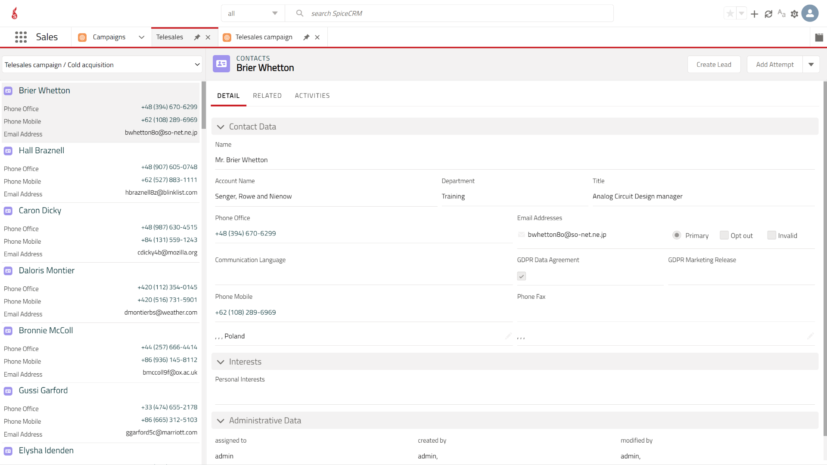Click contact icon beside Elysha Idenden
The width and height of the screenshot is (827, 465).
click(x=8, y=451)
